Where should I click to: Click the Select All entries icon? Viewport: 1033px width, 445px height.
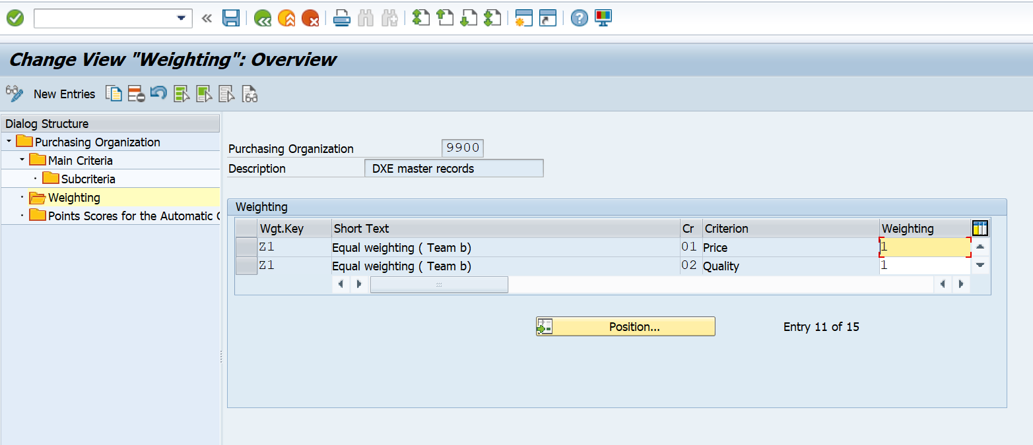(x=181, y=93)
